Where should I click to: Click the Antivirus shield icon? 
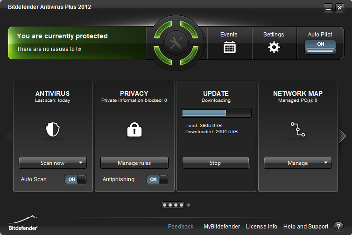[x=53, y=129]
